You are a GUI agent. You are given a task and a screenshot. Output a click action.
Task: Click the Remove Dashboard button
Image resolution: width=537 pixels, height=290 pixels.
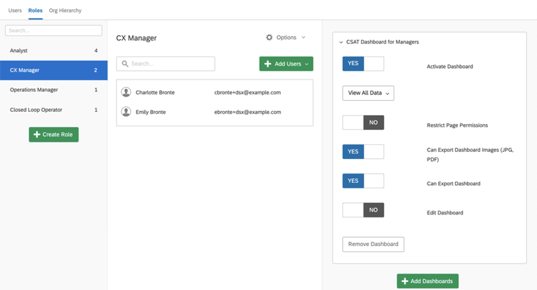point(373,244)
